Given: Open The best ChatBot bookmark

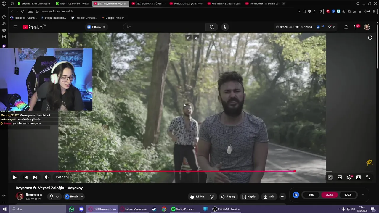Looking at the screenshot, I should [x=84, y=18].
